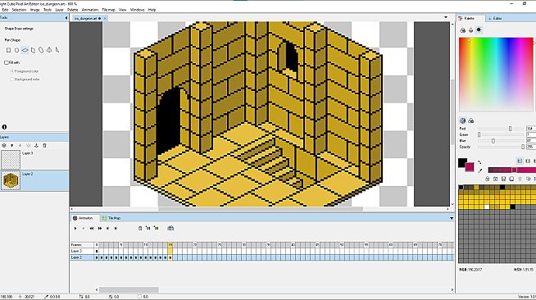Screen dimensions: 536x300
Task: Select the seventh narrow pen shape
Action: point(57,50)
